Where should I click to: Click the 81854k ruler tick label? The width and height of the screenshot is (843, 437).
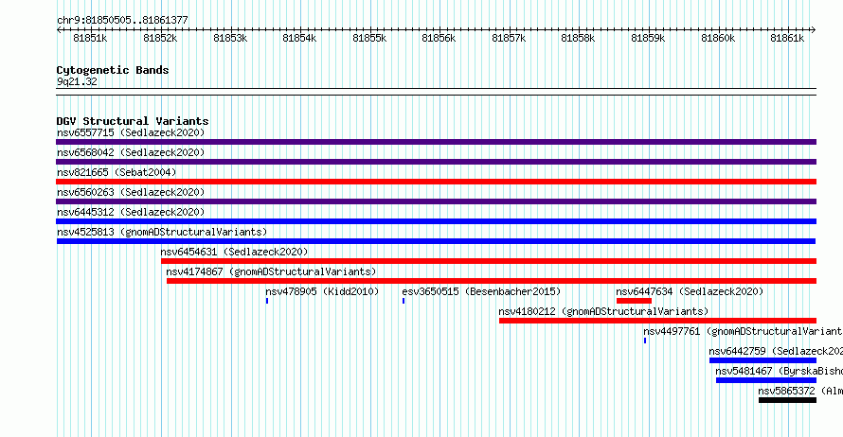[x=299, y=38]
